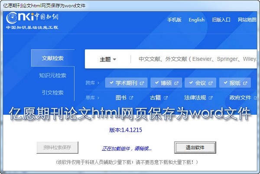The height and width of the screenshot is (174, 260).
Task: Click the 退出软件 button
Action: pyautogui.click(x=195, y=147)
